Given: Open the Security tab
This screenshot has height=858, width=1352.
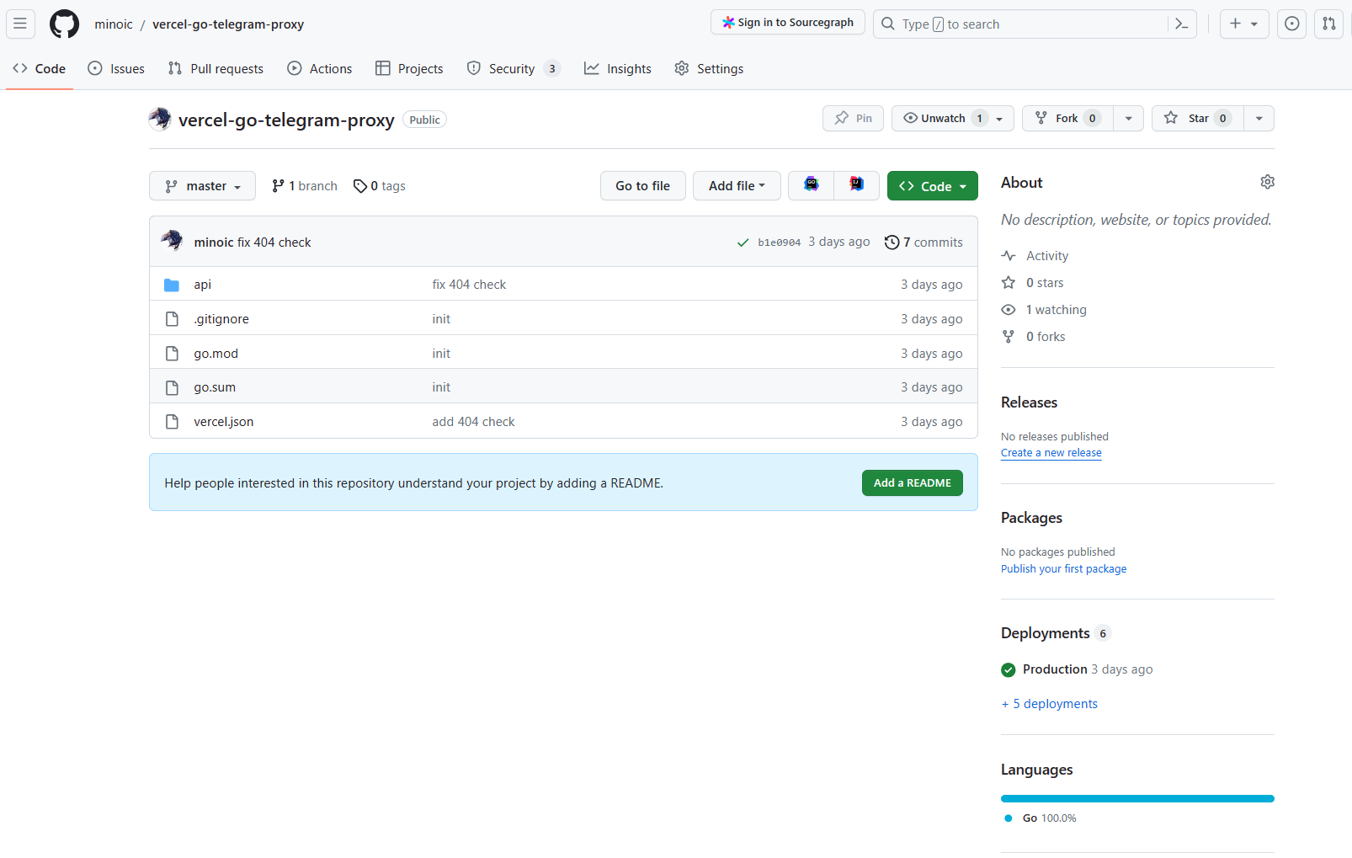Looking at the screenshot, I should (513, 68).
